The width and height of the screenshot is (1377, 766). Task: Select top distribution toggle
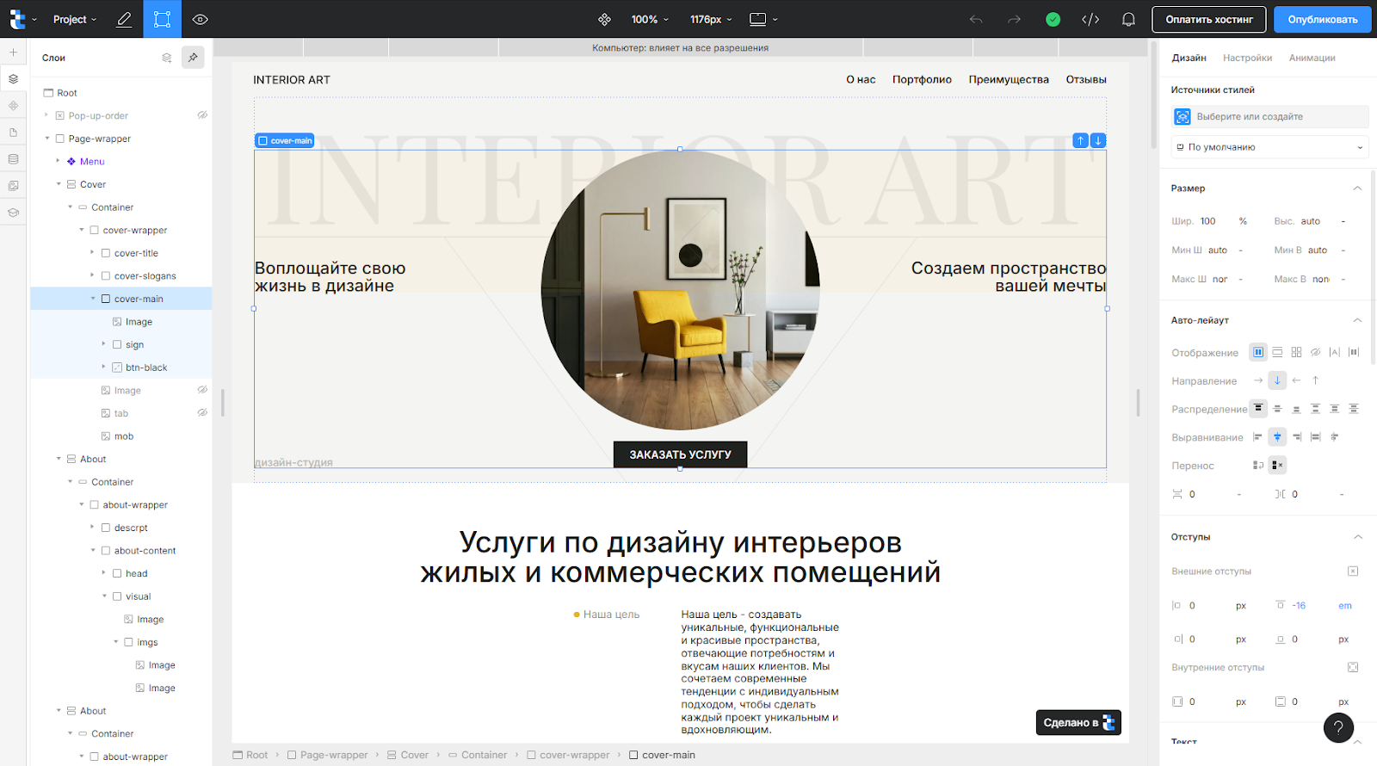[1258, 408]
